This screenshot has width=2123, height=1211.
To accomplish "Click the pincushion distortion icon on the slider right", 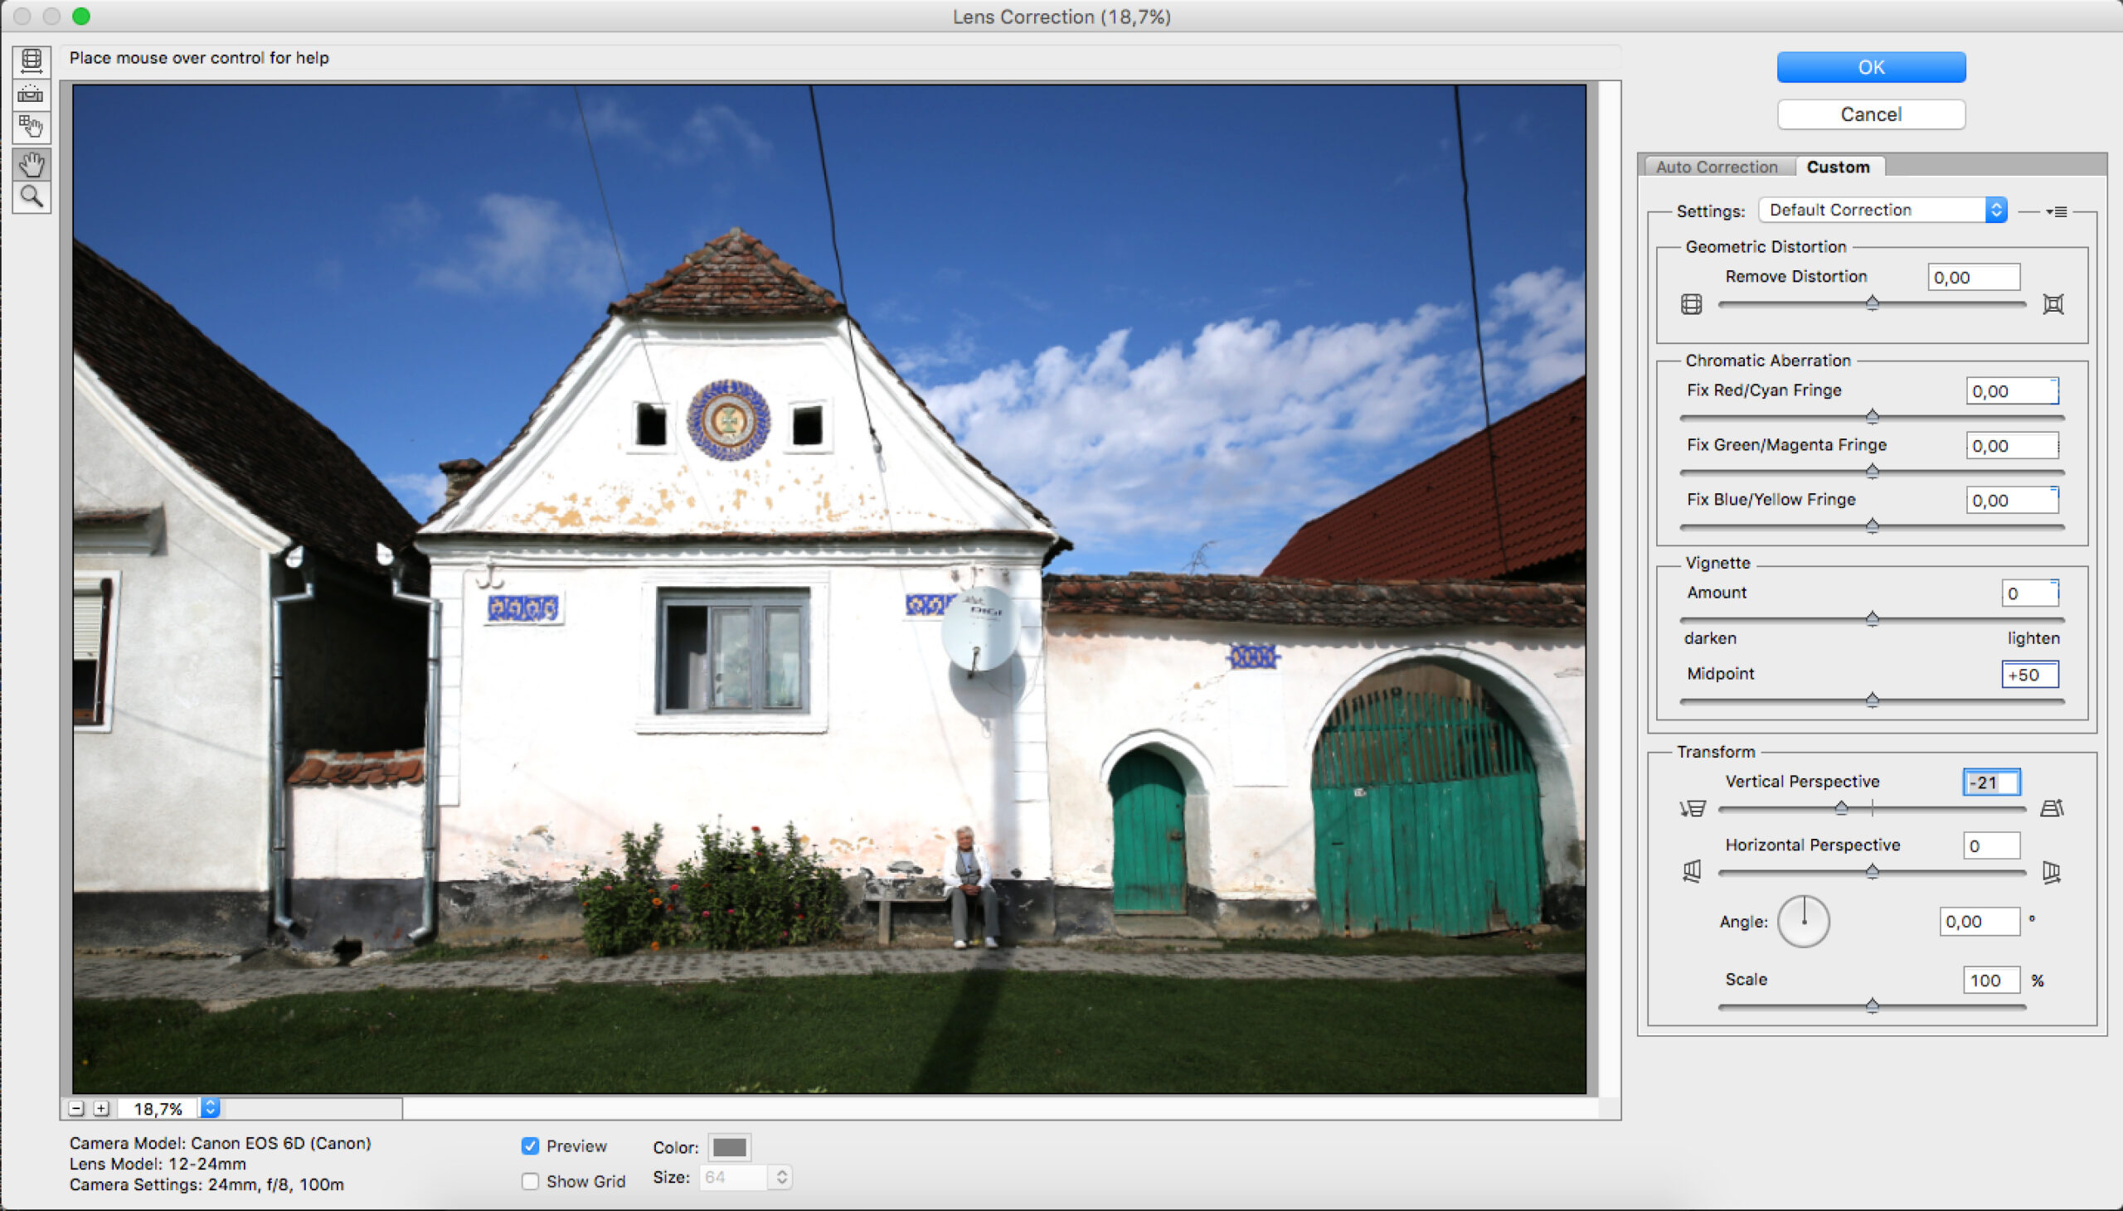I will [2053, 303].
